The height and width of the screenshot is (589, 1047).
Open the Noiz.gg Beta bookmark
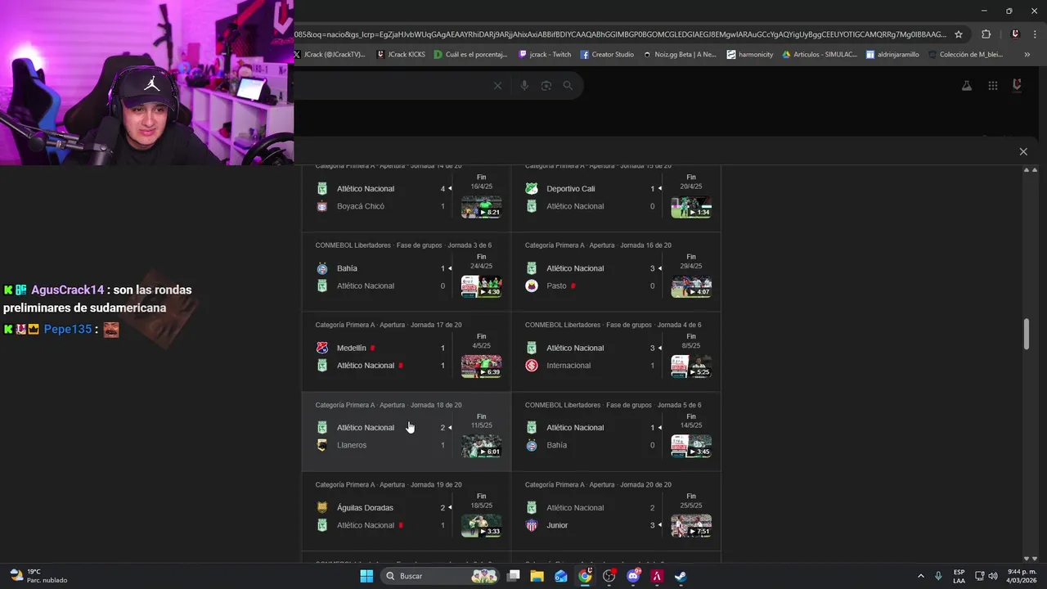(680, 55)
